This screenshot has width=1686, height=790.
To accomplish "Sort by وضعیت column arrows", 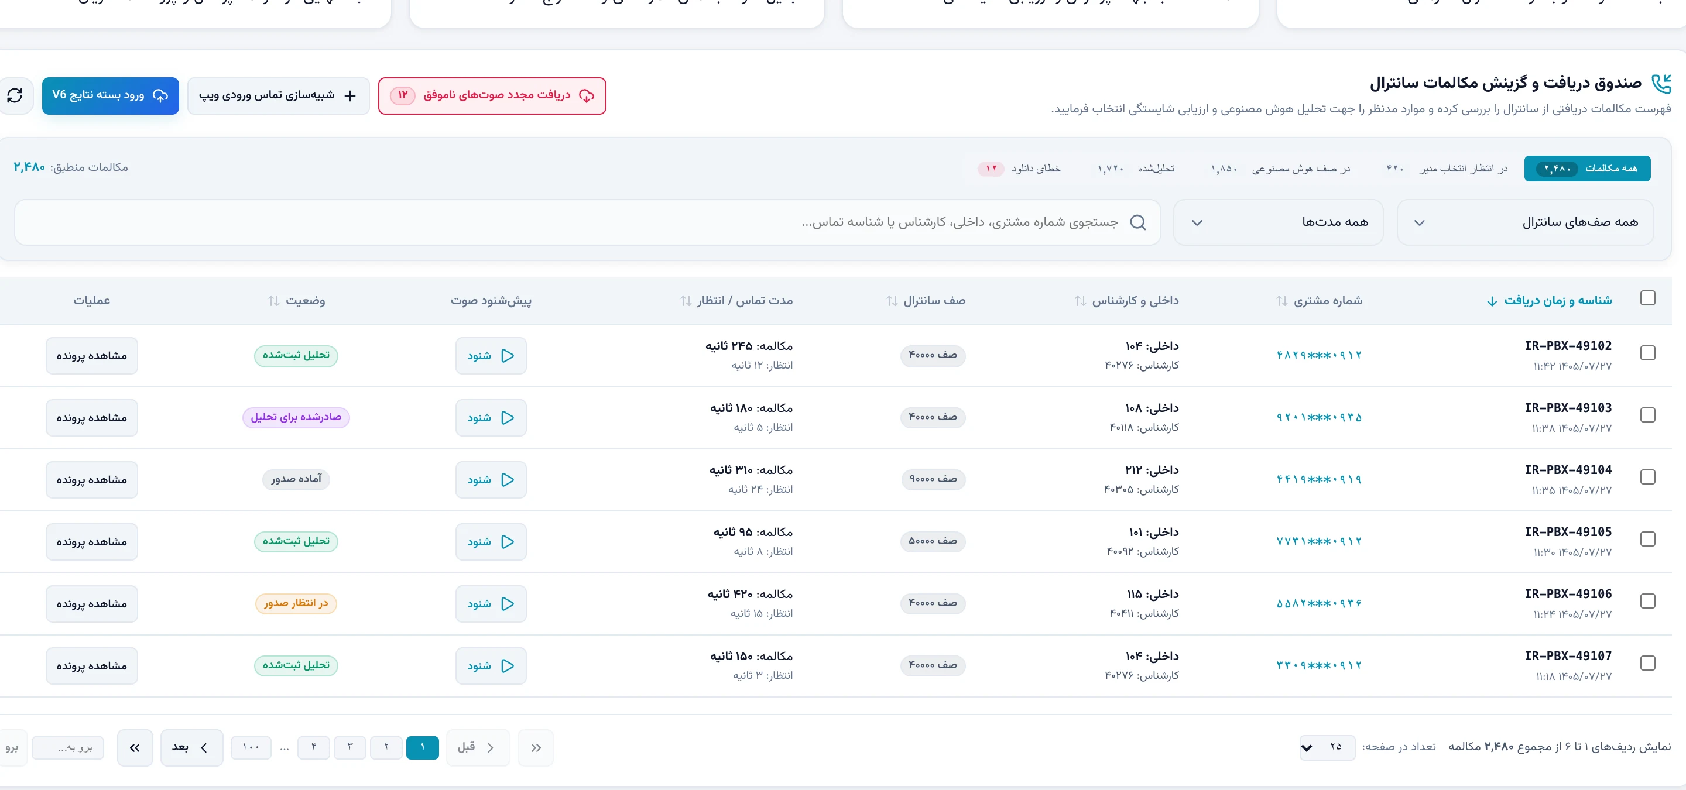I will coord(273,301).
